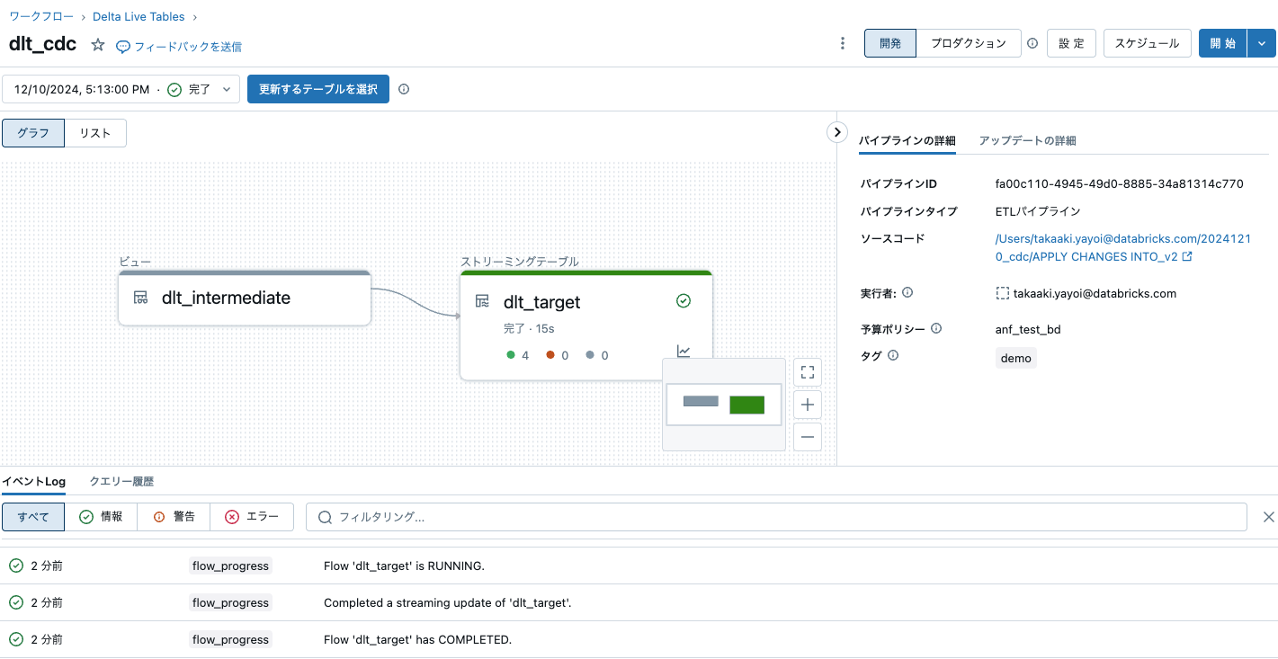The image size is (1278, 659).
Task: Click pipeline ID value fa00c110
Action: pyautogui.click(x=1120, y=184)
